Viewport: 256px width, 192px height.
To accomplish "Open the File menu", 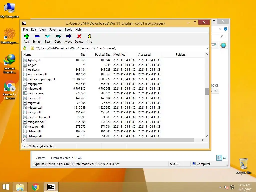I will click(25, 30).
